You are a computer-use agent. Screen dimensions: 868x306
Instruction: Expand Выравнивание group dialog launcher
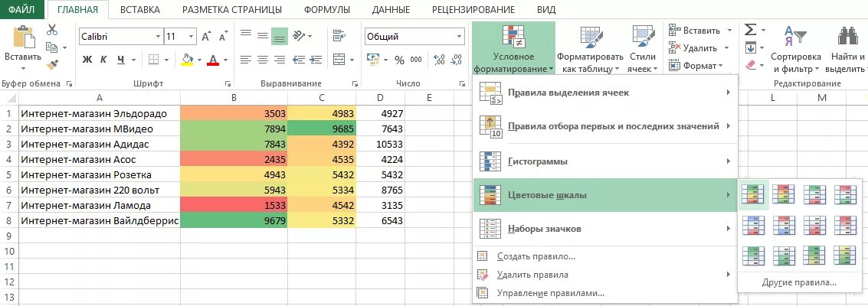[x=355, y=84]
